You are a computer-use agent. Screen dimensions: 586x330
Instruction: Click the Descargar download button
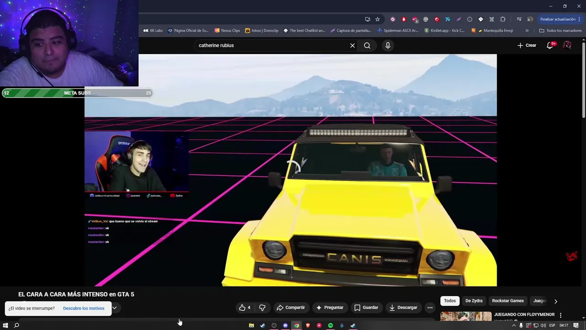tap(403, 308)
